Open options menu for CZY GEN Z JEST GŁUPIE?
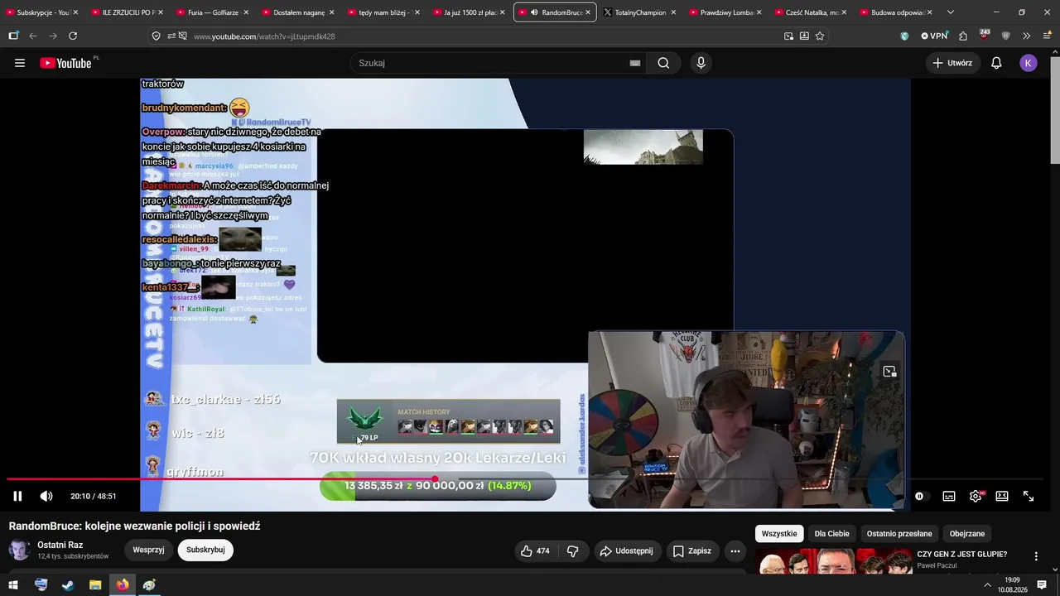This screenshot has height=596, width=1060. pyautogui.click(x=1035, y=556)
